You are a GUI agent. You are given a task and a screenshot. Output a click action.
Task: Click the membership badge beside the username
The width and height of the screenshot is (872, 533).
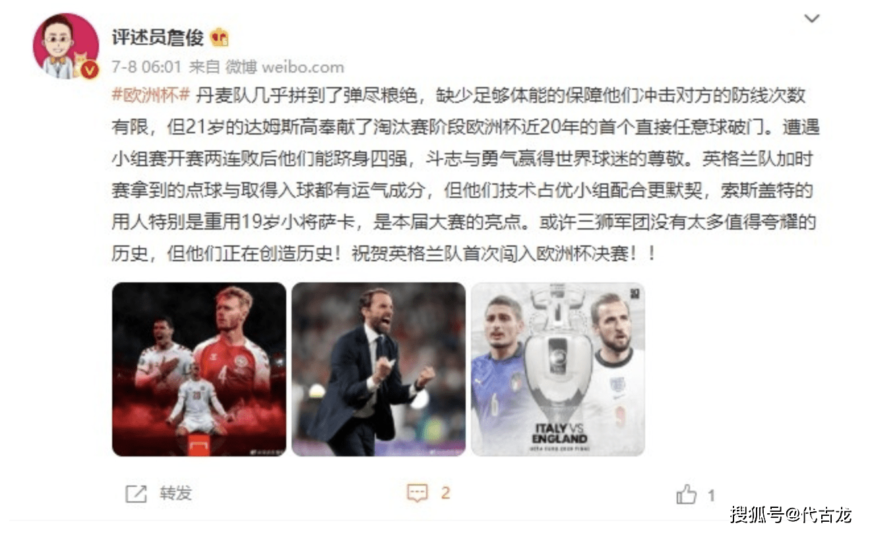pyautogui.click(x=220, y=38)
